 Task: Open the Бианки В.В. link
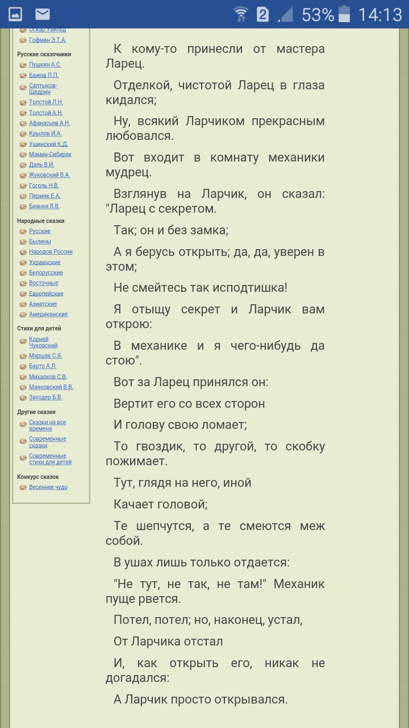point(44,206)
